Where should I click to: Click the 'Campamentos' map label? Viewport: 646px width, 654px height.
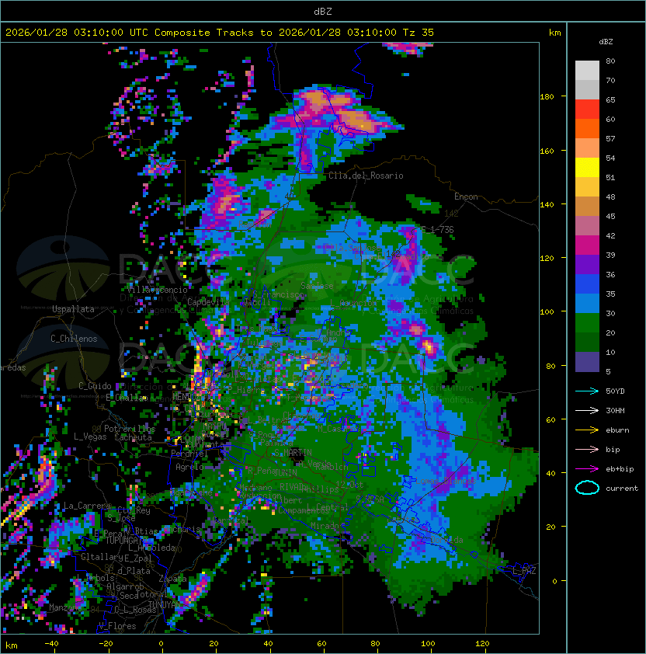(304, 510)
